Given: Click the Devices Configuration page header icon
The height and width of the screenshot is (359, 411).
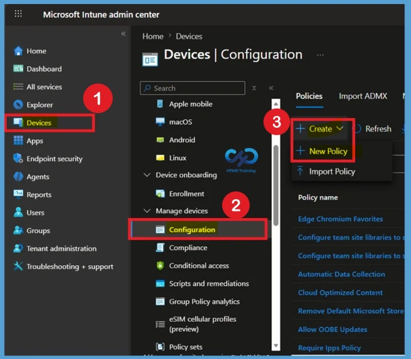Looking at the screenshot, I should [150, 60].
